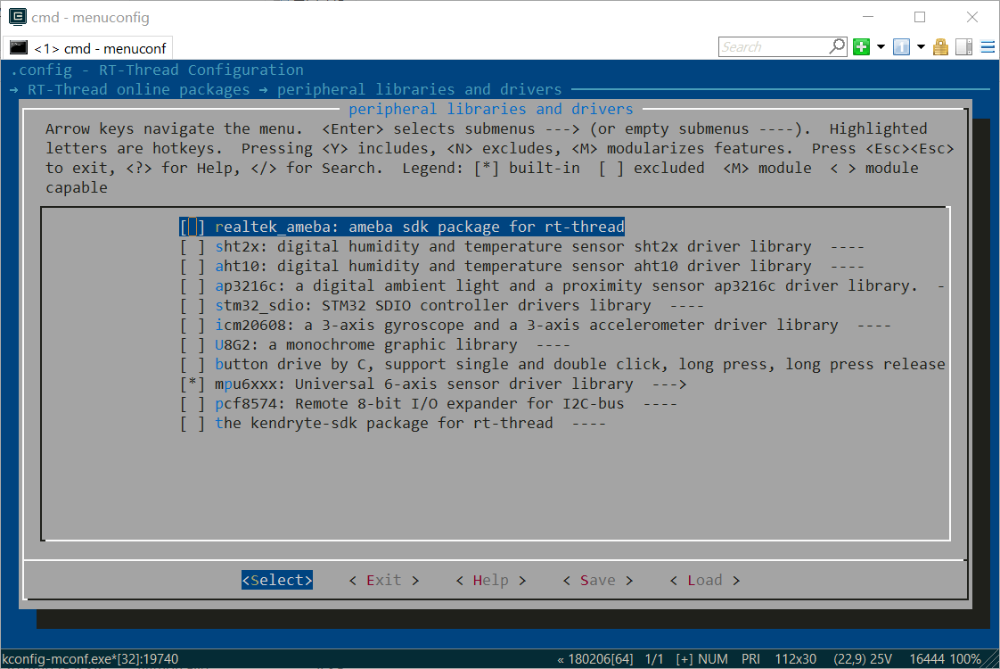Click the < Load > button
The height and width of the screenshot is (669, 1000).
pyautogui.click(x=705, y=580)
